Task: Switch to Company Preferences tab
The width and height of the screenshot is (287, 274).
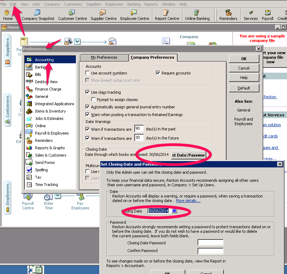Action: click(152, 57)
